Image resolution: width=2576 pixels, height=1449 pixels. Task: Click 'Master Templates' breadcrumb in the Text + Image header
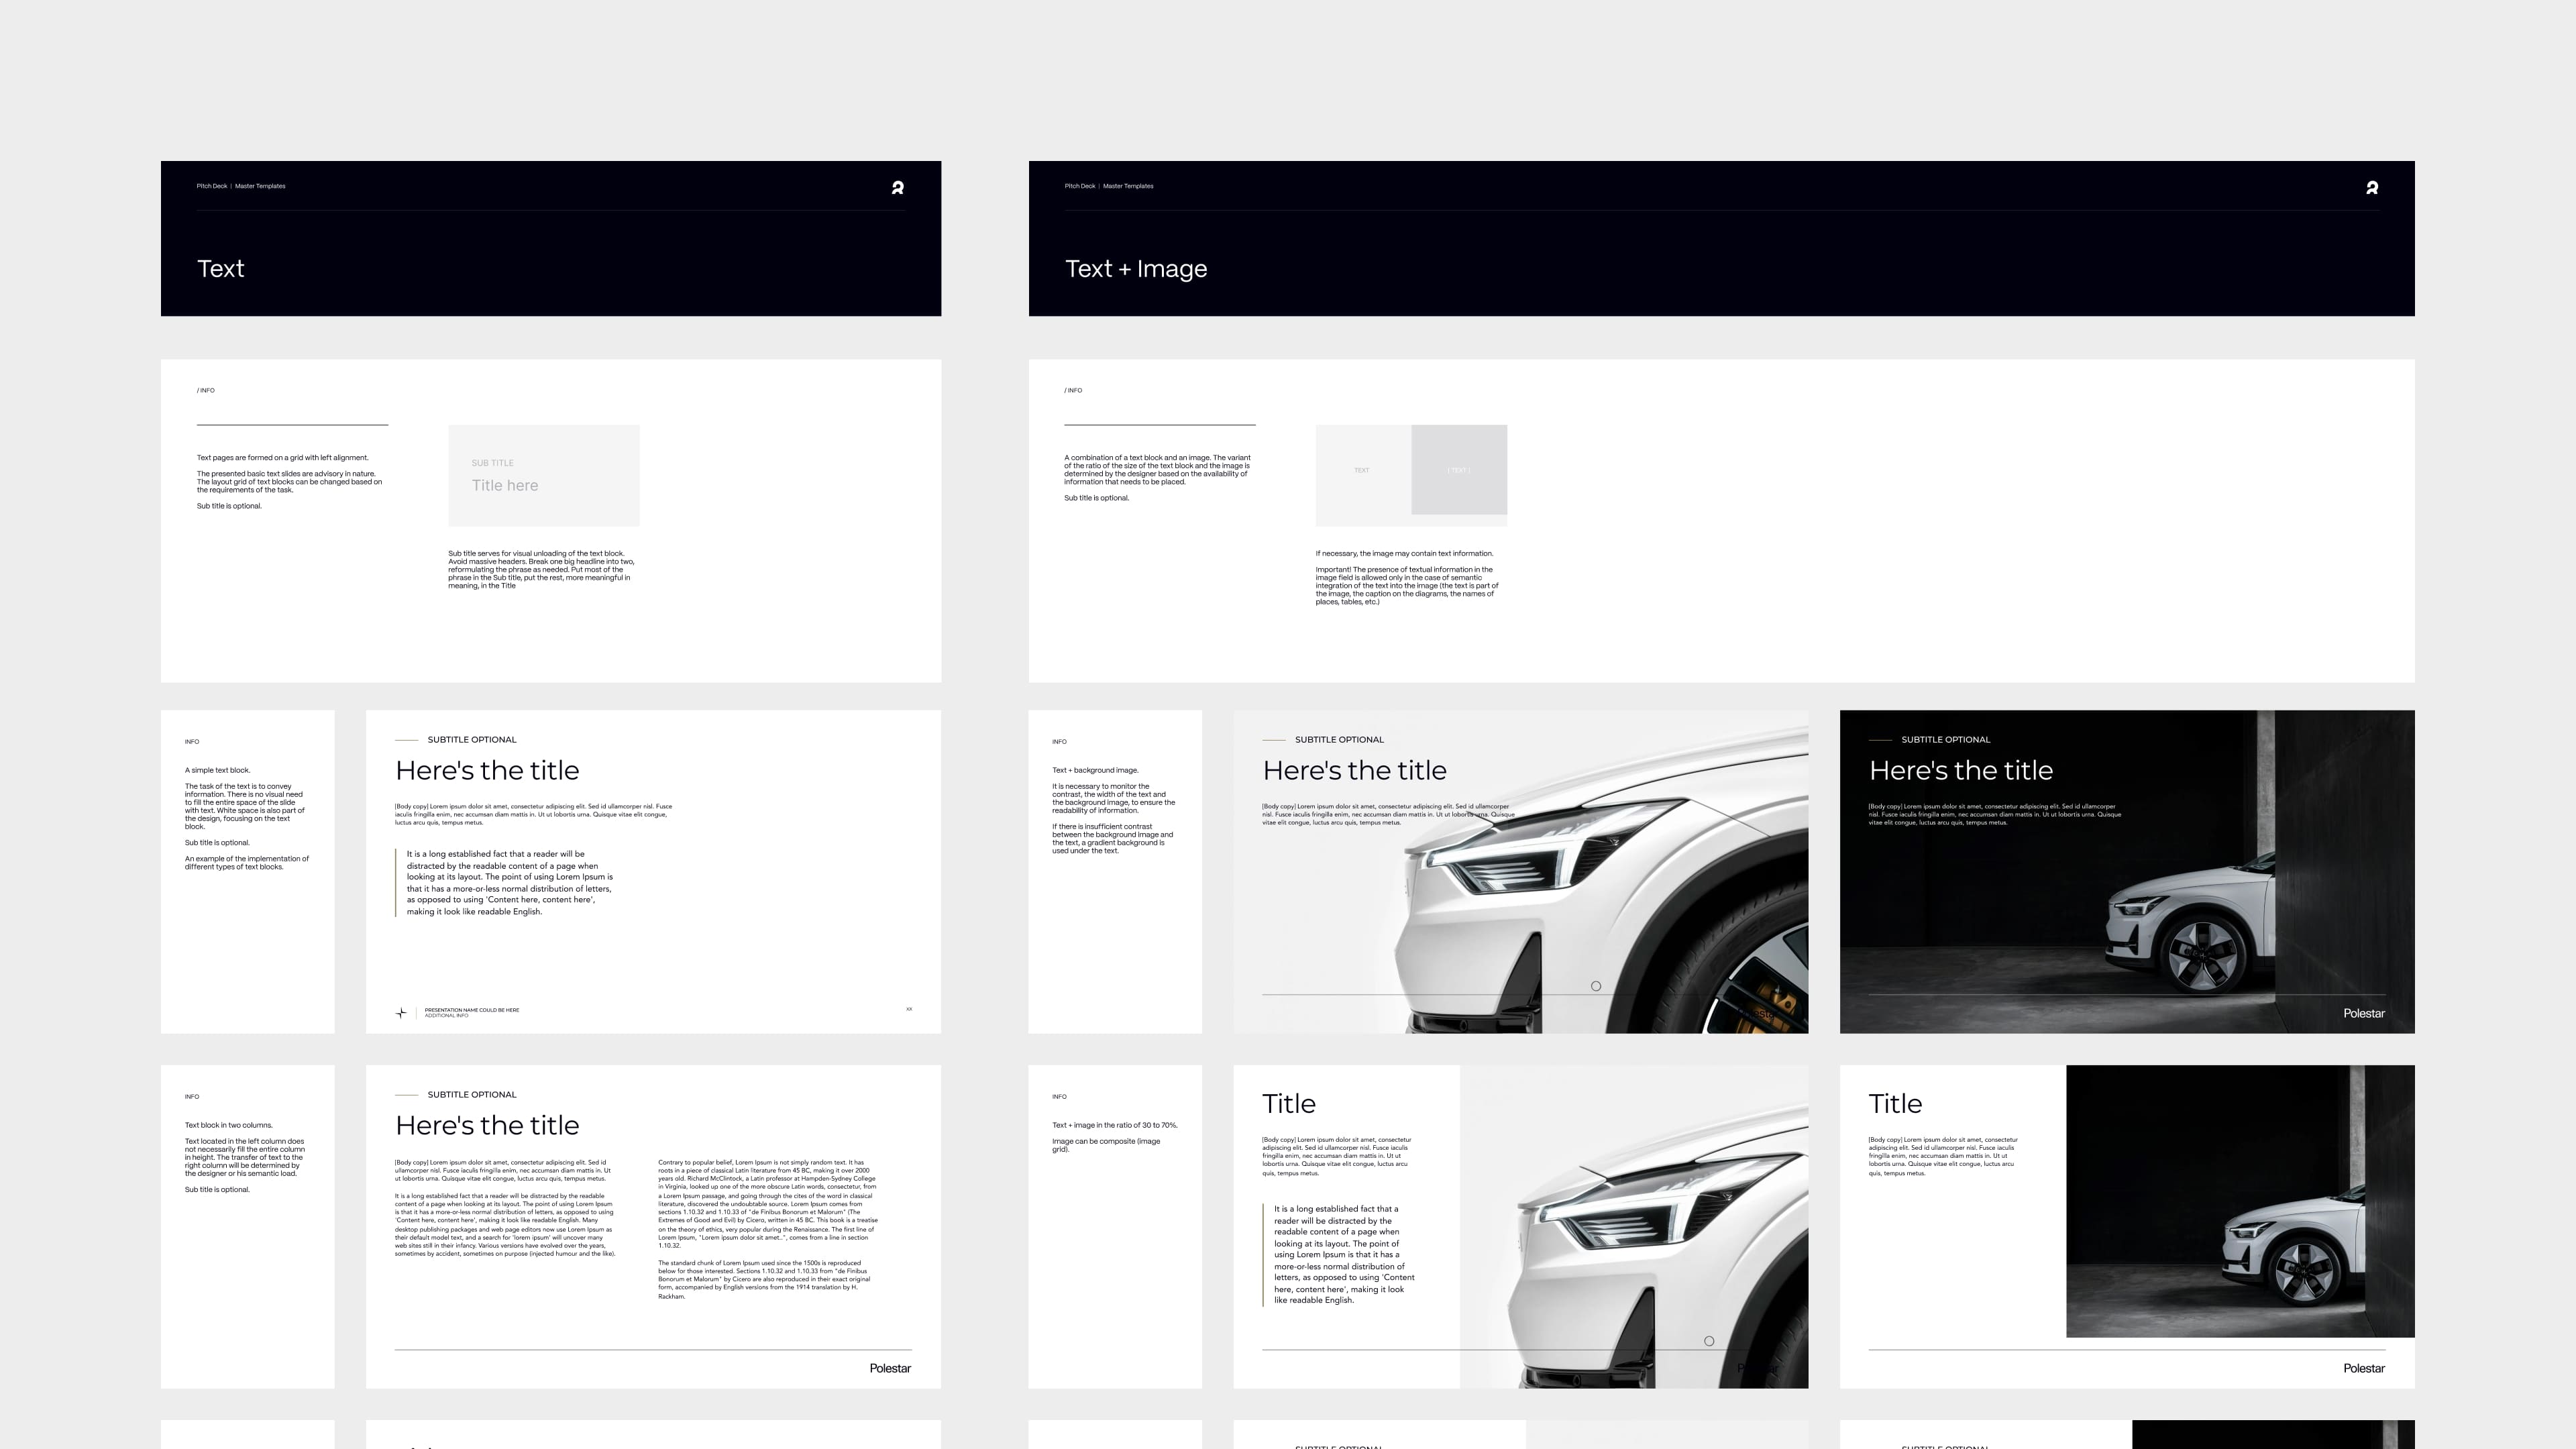click(x=1127, y=186)
